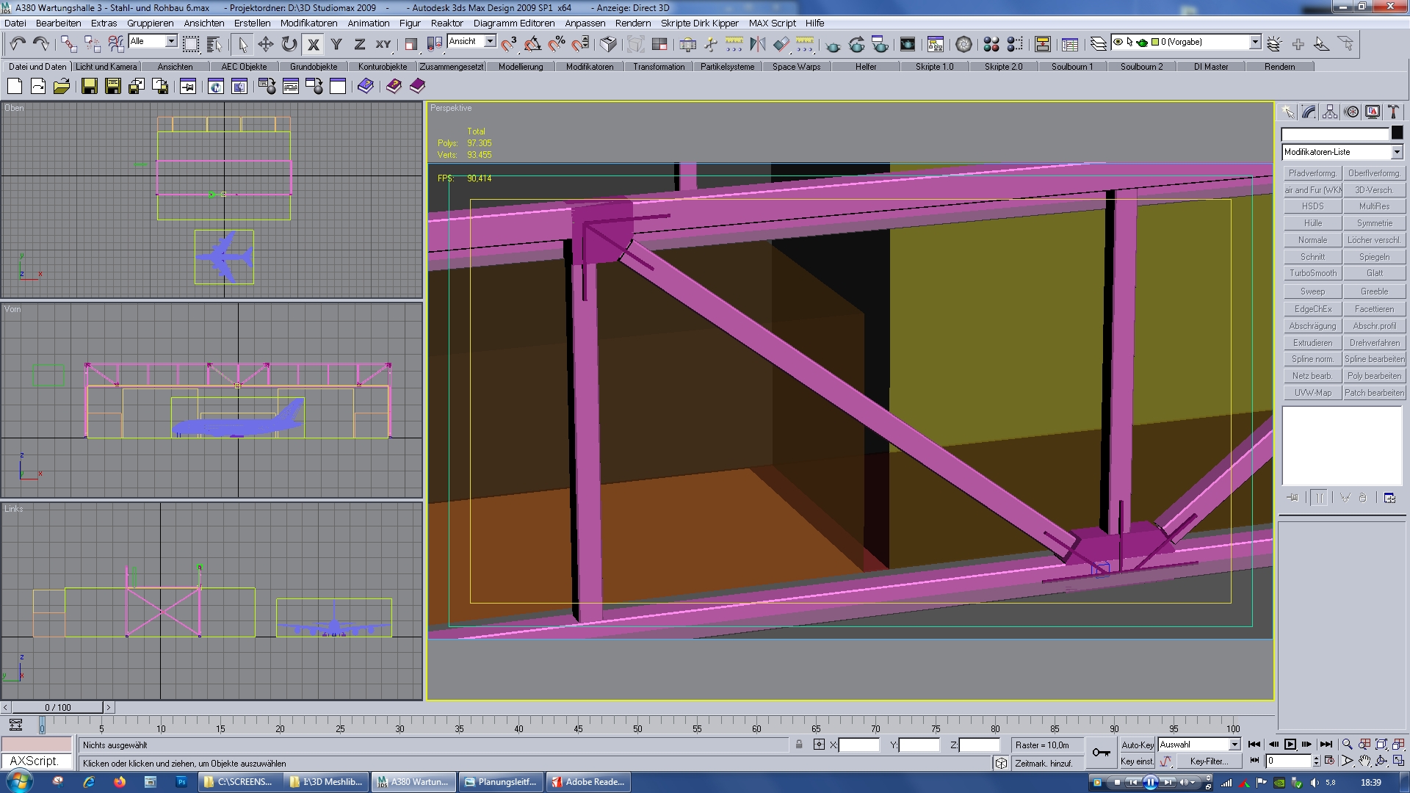Click the Undo arrow icon
The width and height of the screenshot is (1410, 793).
click(x=18, y=44)
